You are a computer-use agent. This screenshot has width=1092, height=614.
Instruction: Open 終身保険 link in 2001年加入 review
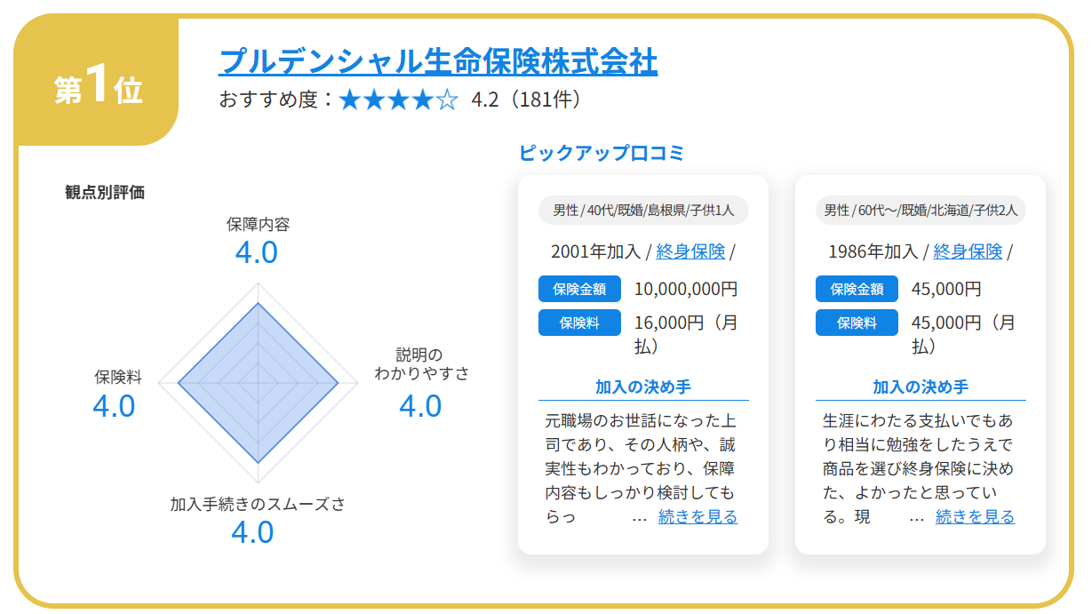[x=690, y=251]
